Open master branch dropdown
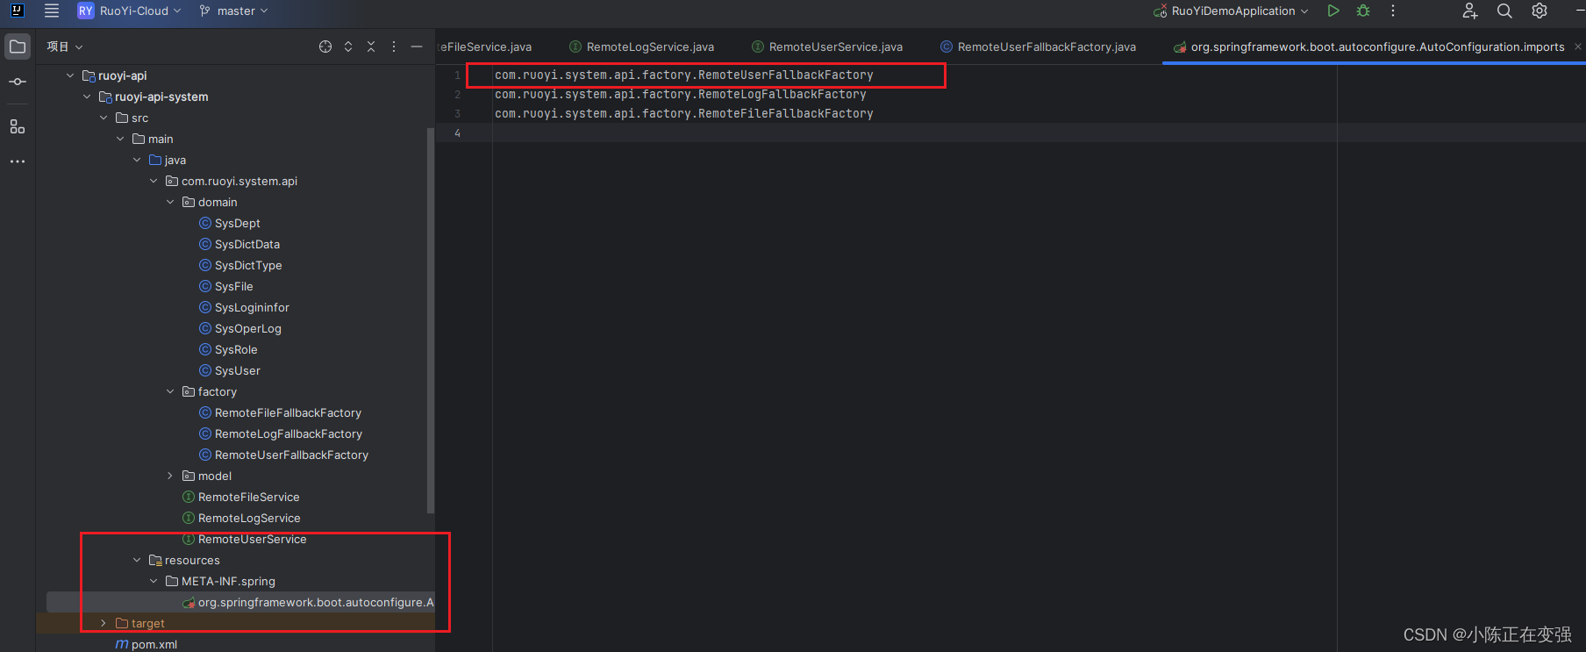The height and width of the screenshot is (652, 1586). coord(233,11)
